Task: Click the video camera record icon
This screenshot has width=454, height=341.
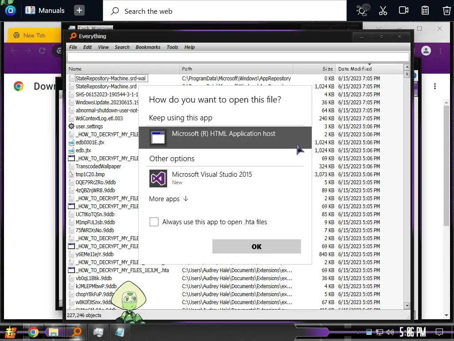Action: (403, 11)
